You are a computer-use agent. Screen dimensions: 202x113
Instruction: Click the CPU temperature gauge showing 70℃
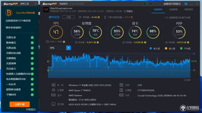[95, 32]
